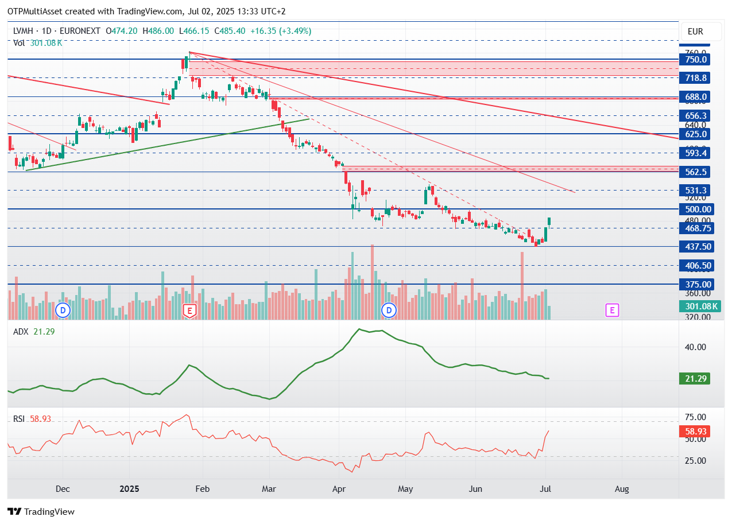Click the ADX indicator legend label
Screen dimensions: 732x524
[21, 331]
